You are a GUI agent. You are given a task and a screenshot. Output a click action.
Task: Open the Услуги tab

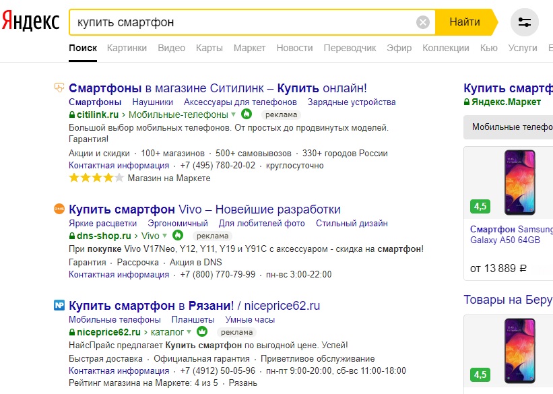click(523, 48)
